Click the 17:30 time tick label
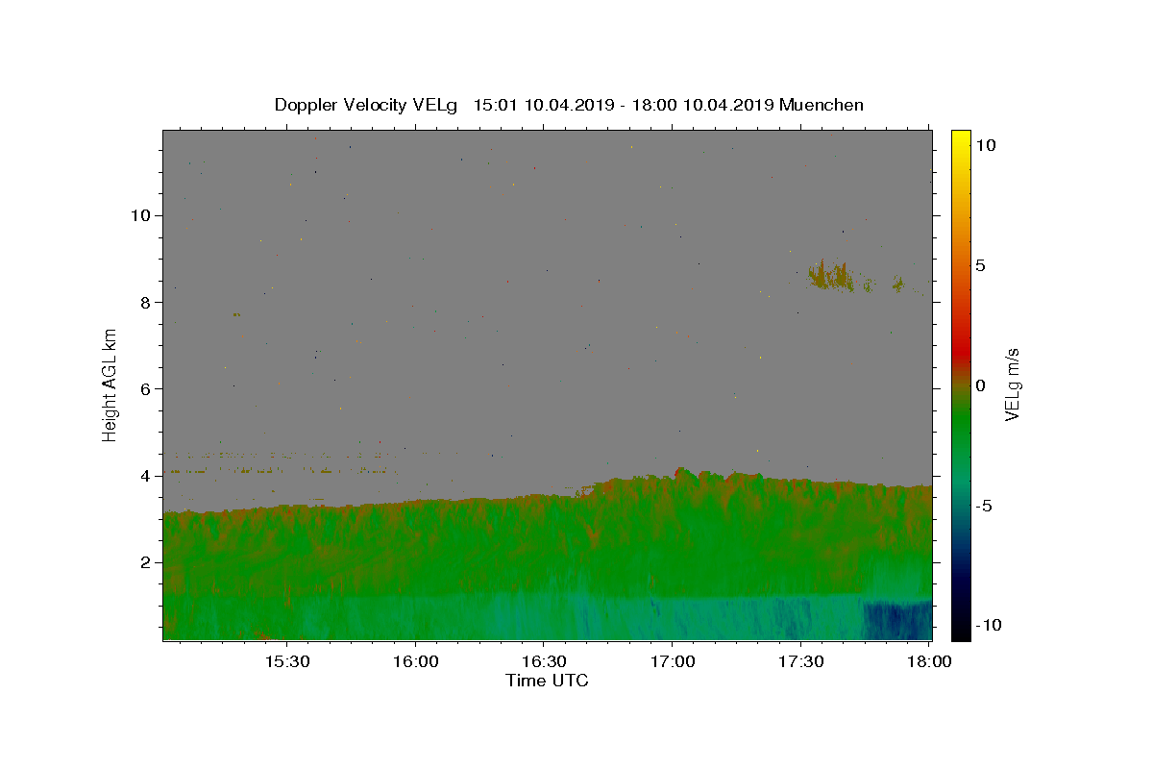This screenshot has height=769, width=1153. (x=799, y=662)
